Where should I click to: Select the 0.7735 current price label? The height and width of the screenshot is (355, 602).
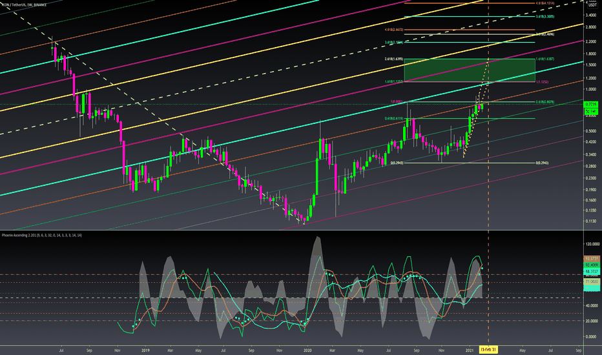click(591, 105)
